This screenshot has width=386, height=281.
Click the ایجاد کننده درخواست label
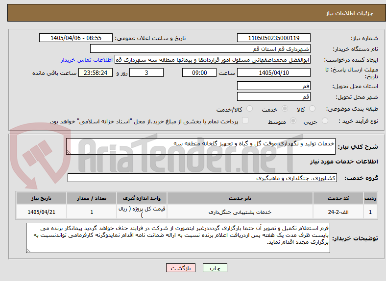(x=351, y=60)
